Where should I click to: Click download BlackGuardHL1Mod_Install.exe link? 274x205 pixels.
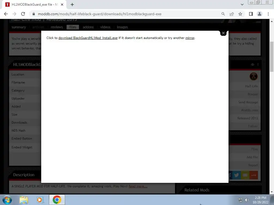pos(88,38)
